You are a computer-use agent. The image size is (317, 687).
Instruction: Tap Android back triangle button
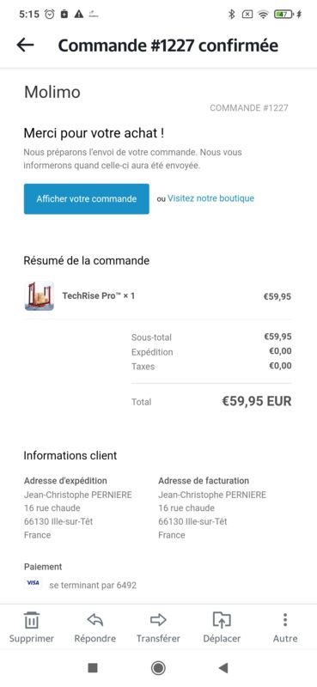(x=223, y=668)
